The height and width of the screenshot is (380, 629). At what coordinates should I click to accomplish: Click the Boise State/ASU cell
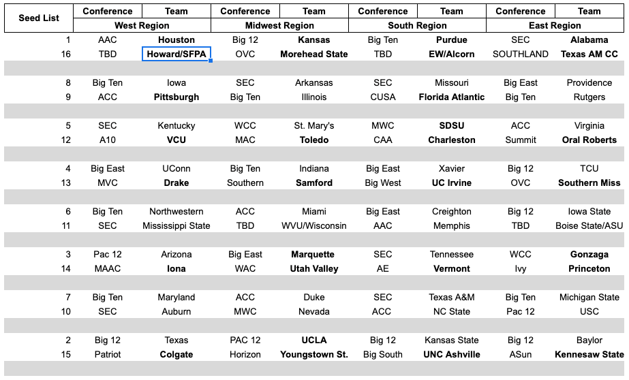point(589,226)
